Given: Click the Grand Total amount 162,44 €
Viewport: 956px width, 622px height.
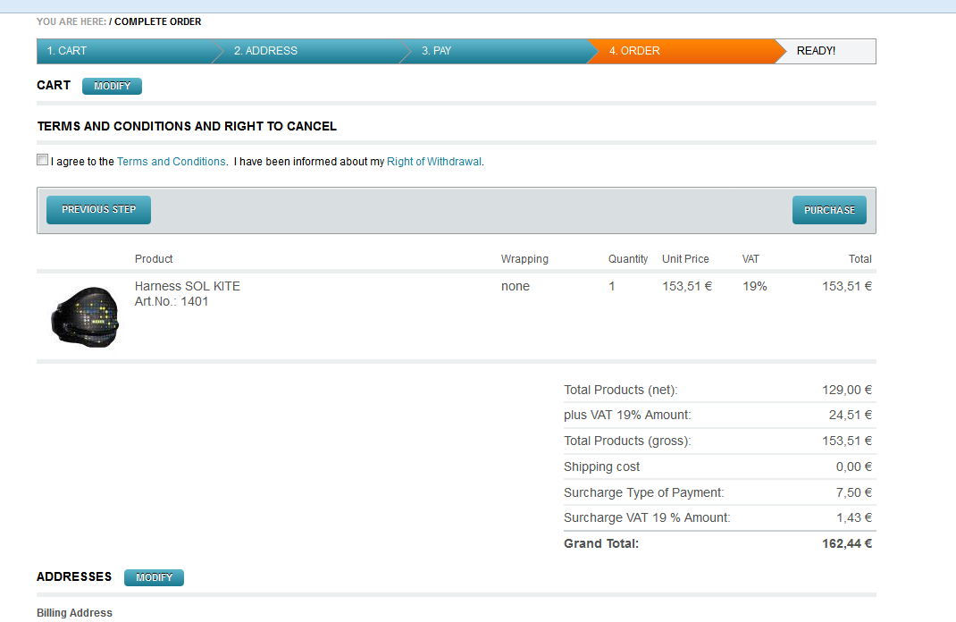Looking at the screenshot, I should point(846,543).
